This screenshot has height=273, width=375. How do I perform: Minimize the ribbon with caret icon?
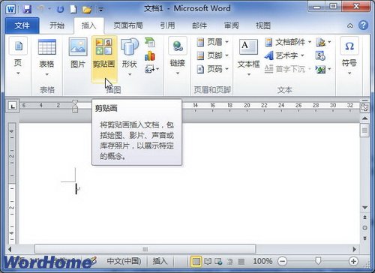click(x=350, y=25)
